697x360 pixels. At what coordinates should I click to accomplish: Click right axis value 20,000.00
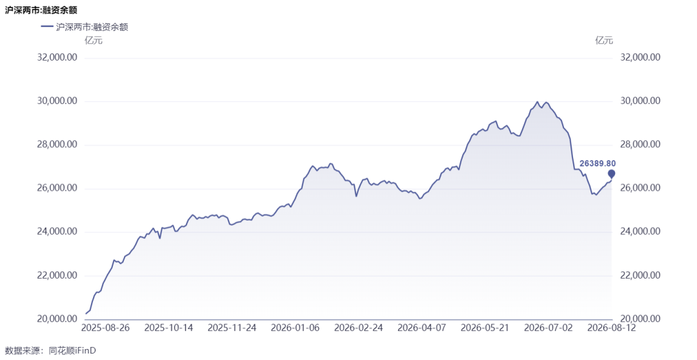point(640,319)
